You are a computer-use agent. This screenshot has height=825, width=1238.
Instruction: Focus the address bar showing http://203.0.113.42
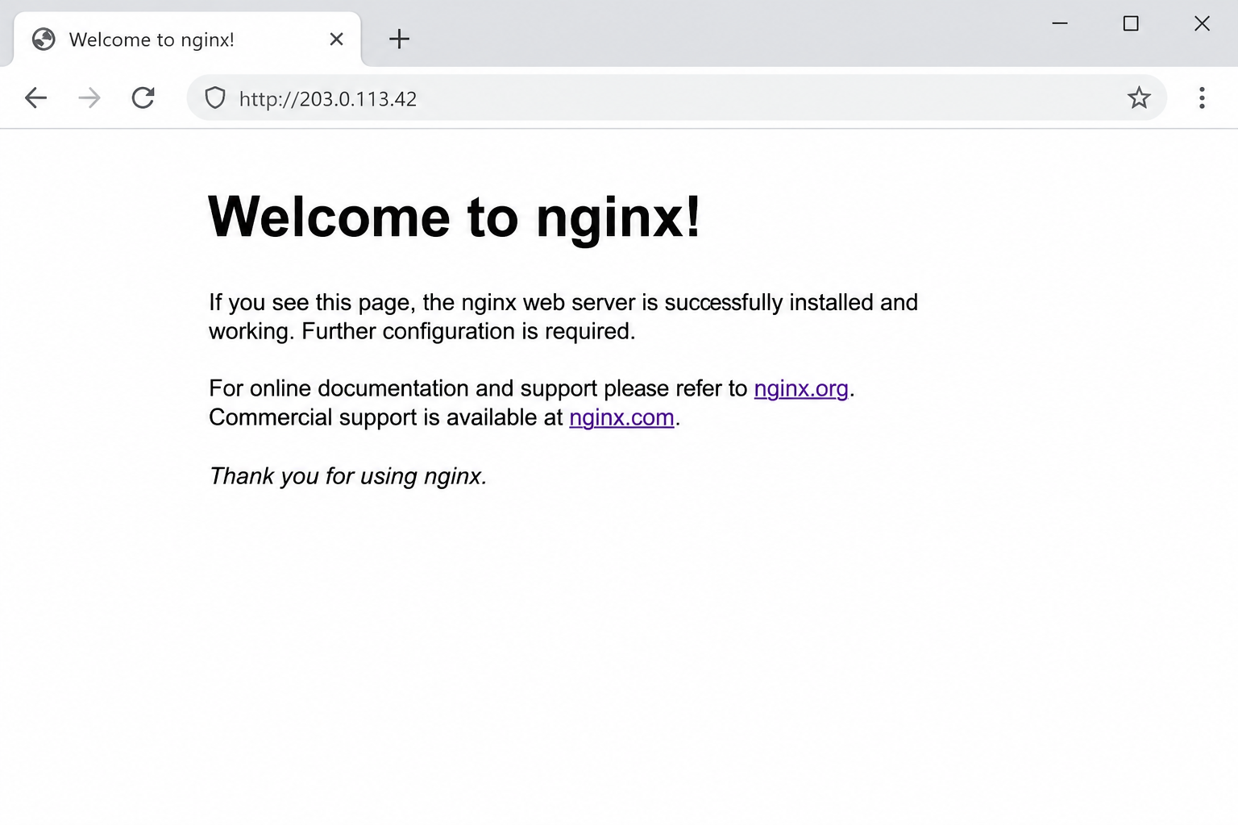[x=677, y=98]
